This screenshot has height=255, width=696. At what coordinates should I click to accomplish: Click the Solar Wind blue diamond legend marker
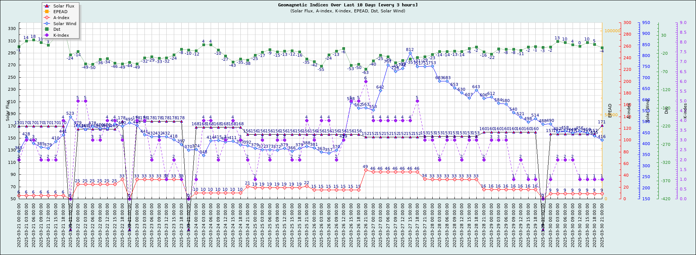tap(47, 24)
